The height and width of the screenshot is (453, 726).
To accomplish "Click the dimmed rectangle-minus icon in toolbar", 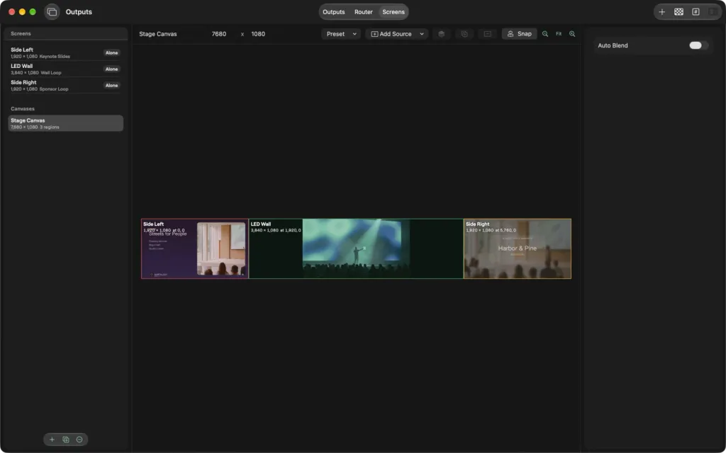I will click(x=488, y=34).
